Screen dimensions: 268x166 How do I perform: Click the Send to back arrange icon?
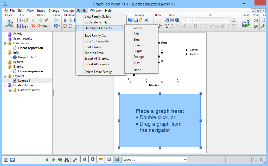point(136,20)
